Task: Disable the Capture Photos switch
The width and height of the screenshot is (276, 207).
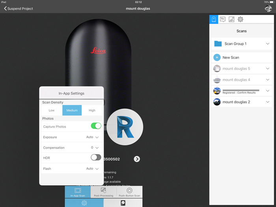Action: 96,126
